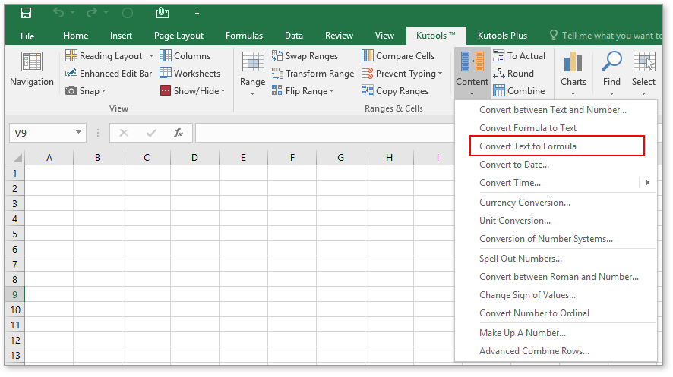Switch to the View tab

pos(384,36)
